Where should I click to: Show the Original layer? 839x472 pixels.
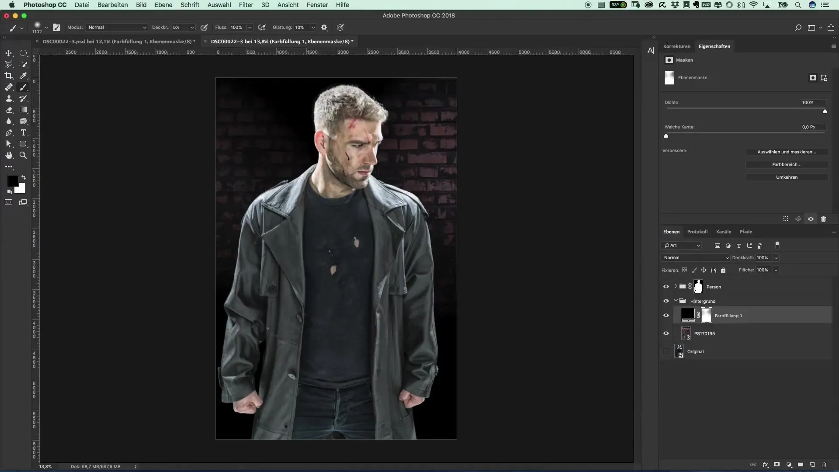(666, 351)
